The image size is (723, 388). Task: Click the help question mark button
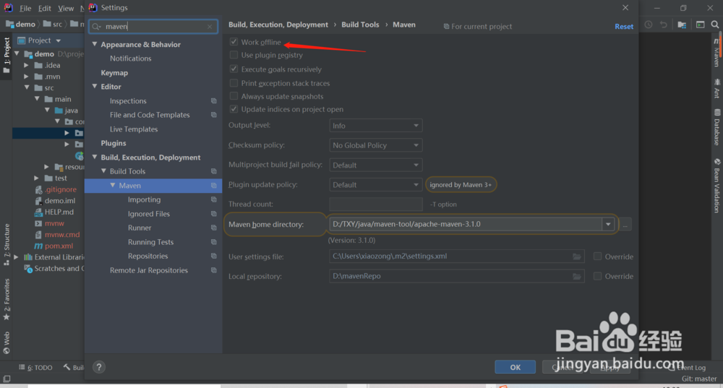99,367
